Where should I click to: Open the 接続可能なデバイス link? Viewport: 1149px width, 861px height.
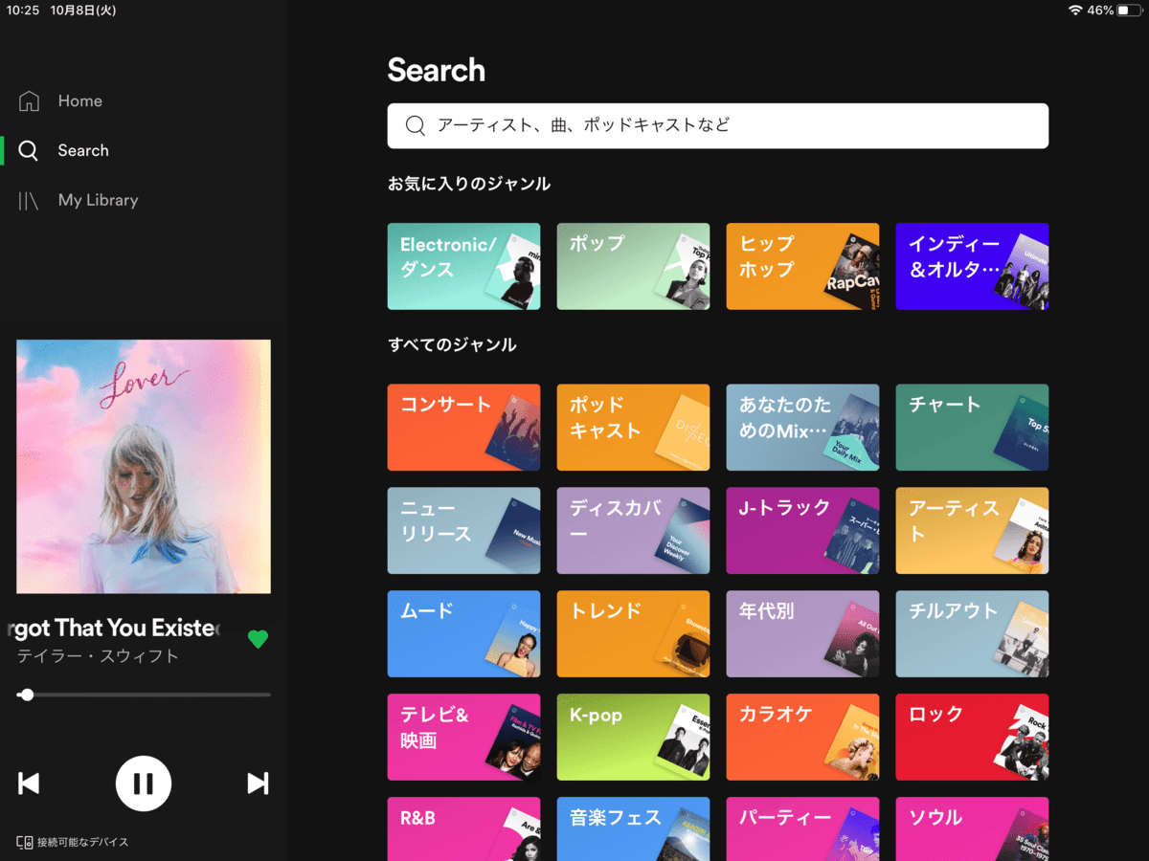82,842
